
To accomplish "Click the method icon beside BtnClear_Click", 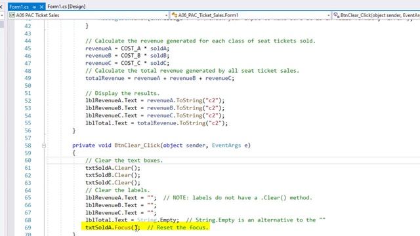I will 336,15.
